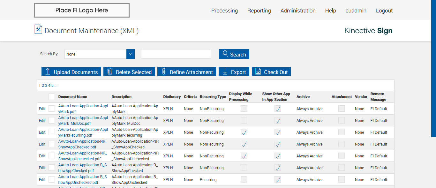Open the Administration menu

pyautogui.click(x=298, y=11)
